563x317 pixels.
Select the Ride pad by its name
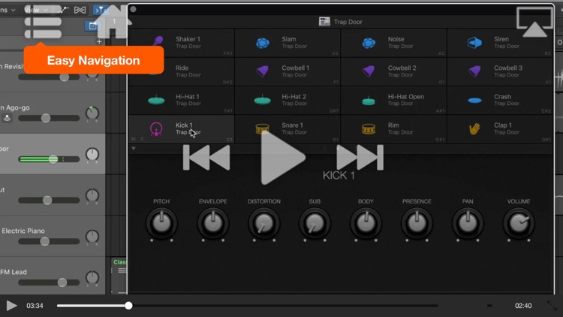tap(182, 68)
